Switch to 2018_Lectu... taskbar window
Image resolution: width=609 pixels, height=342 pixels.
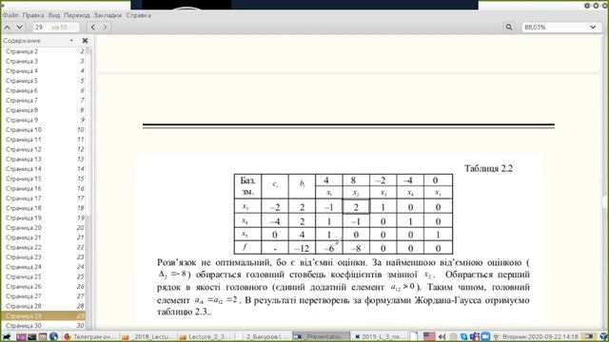147,336
